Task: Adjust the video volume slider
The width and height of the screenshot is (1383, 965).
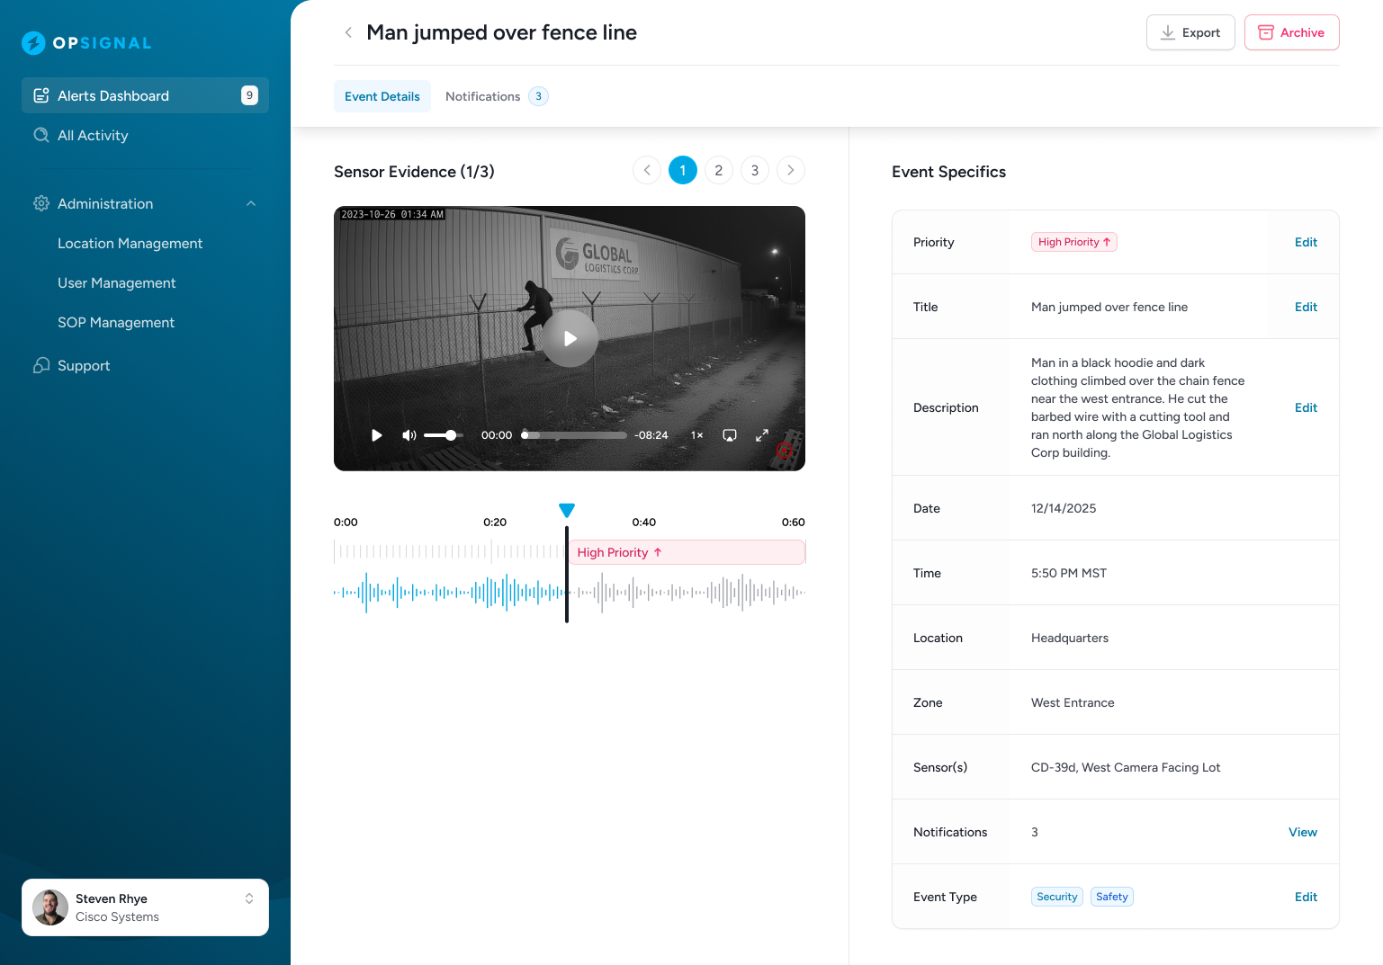Action: pos(443,435)
